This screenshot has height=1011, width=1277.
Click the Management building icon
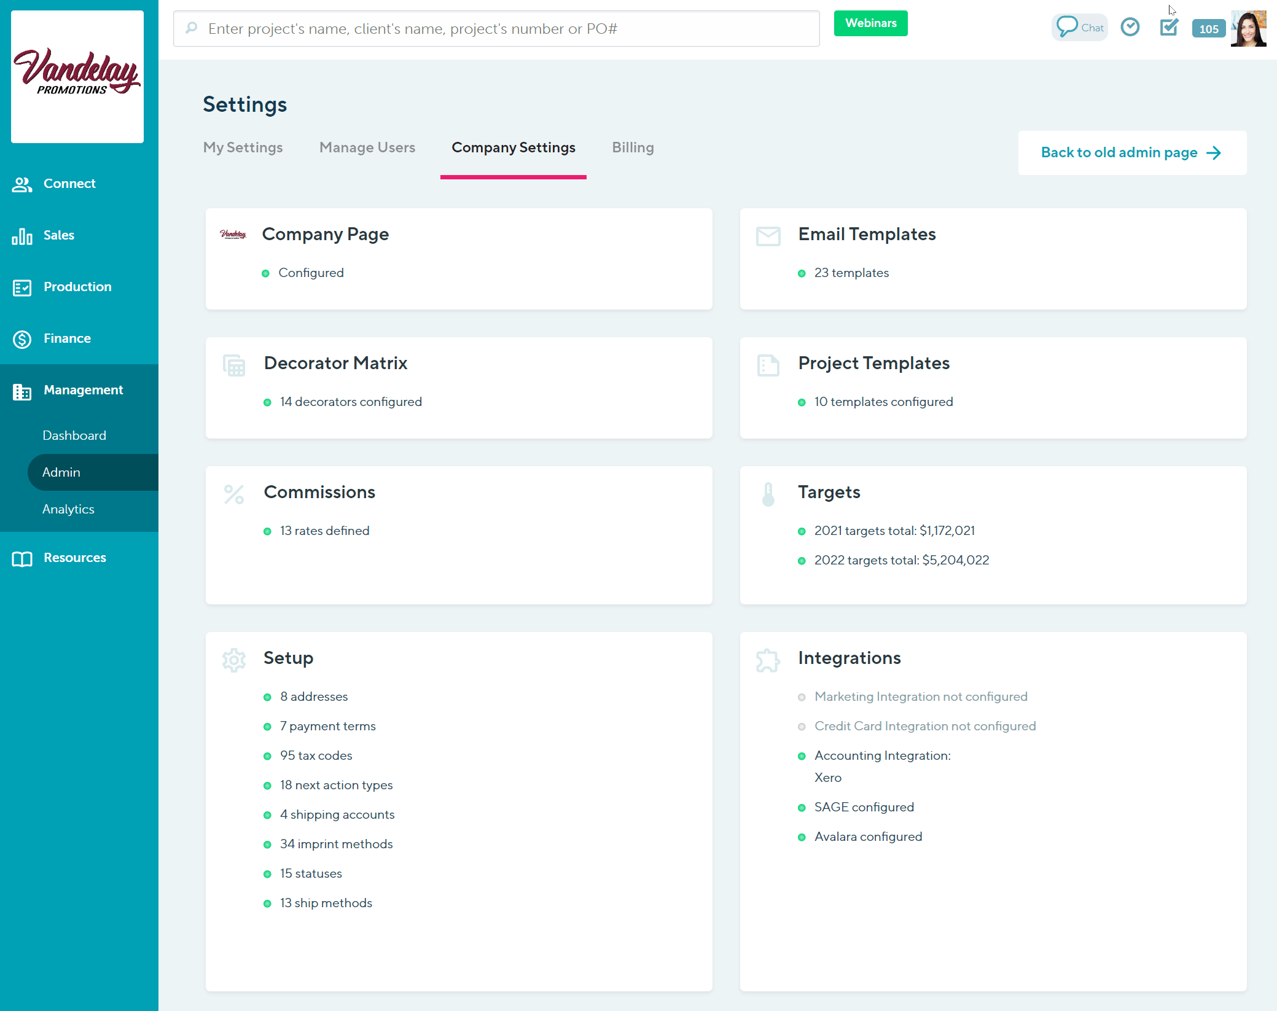(22, 391)
